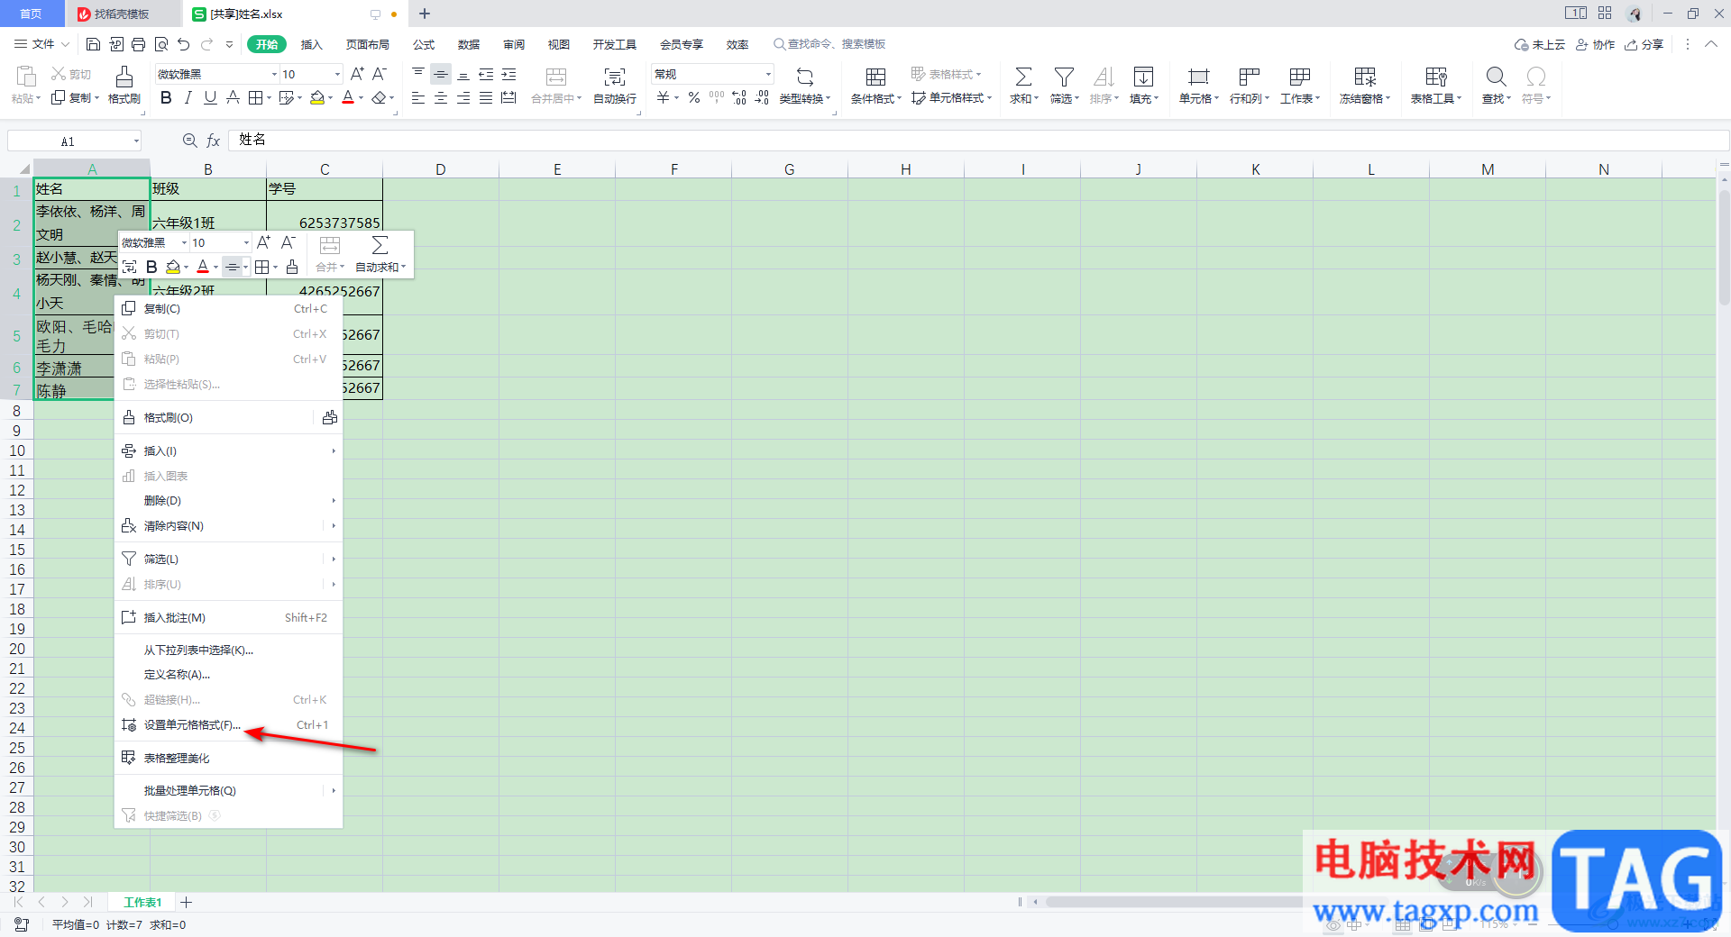Click the increase font size icon in ribbon
The width and height of the screenshot is (1731, 937).
(357, 74)
